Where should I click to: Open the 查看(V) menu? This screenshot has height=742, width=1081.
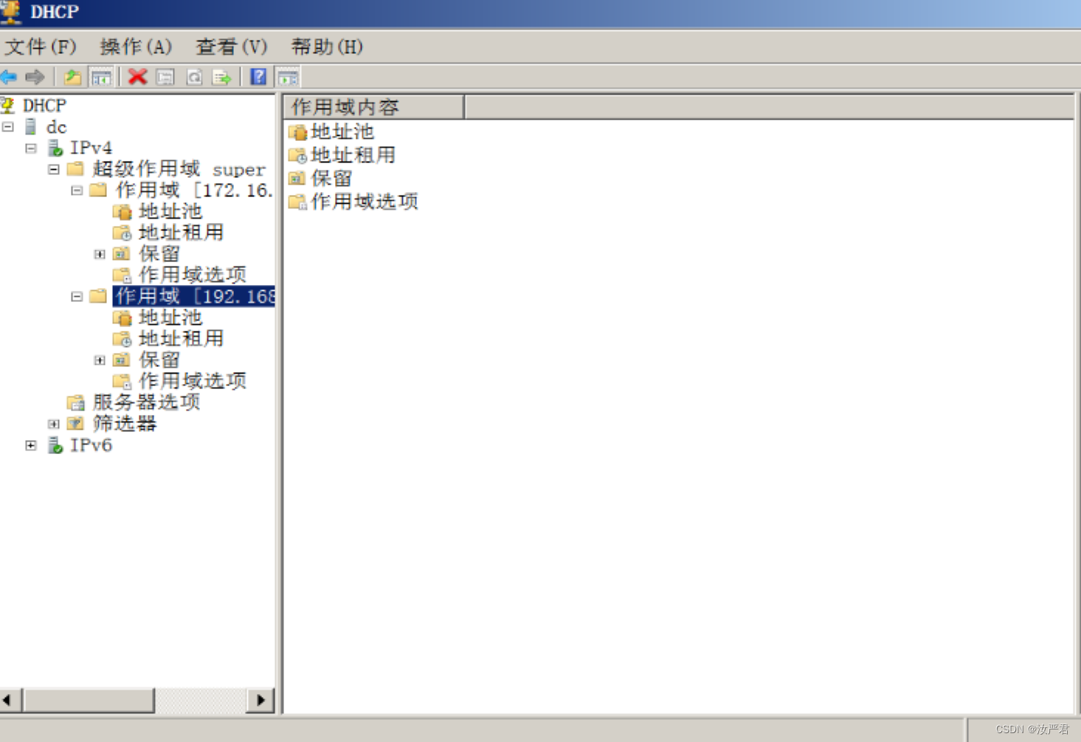pyautogui.click(x=230, y=47)
